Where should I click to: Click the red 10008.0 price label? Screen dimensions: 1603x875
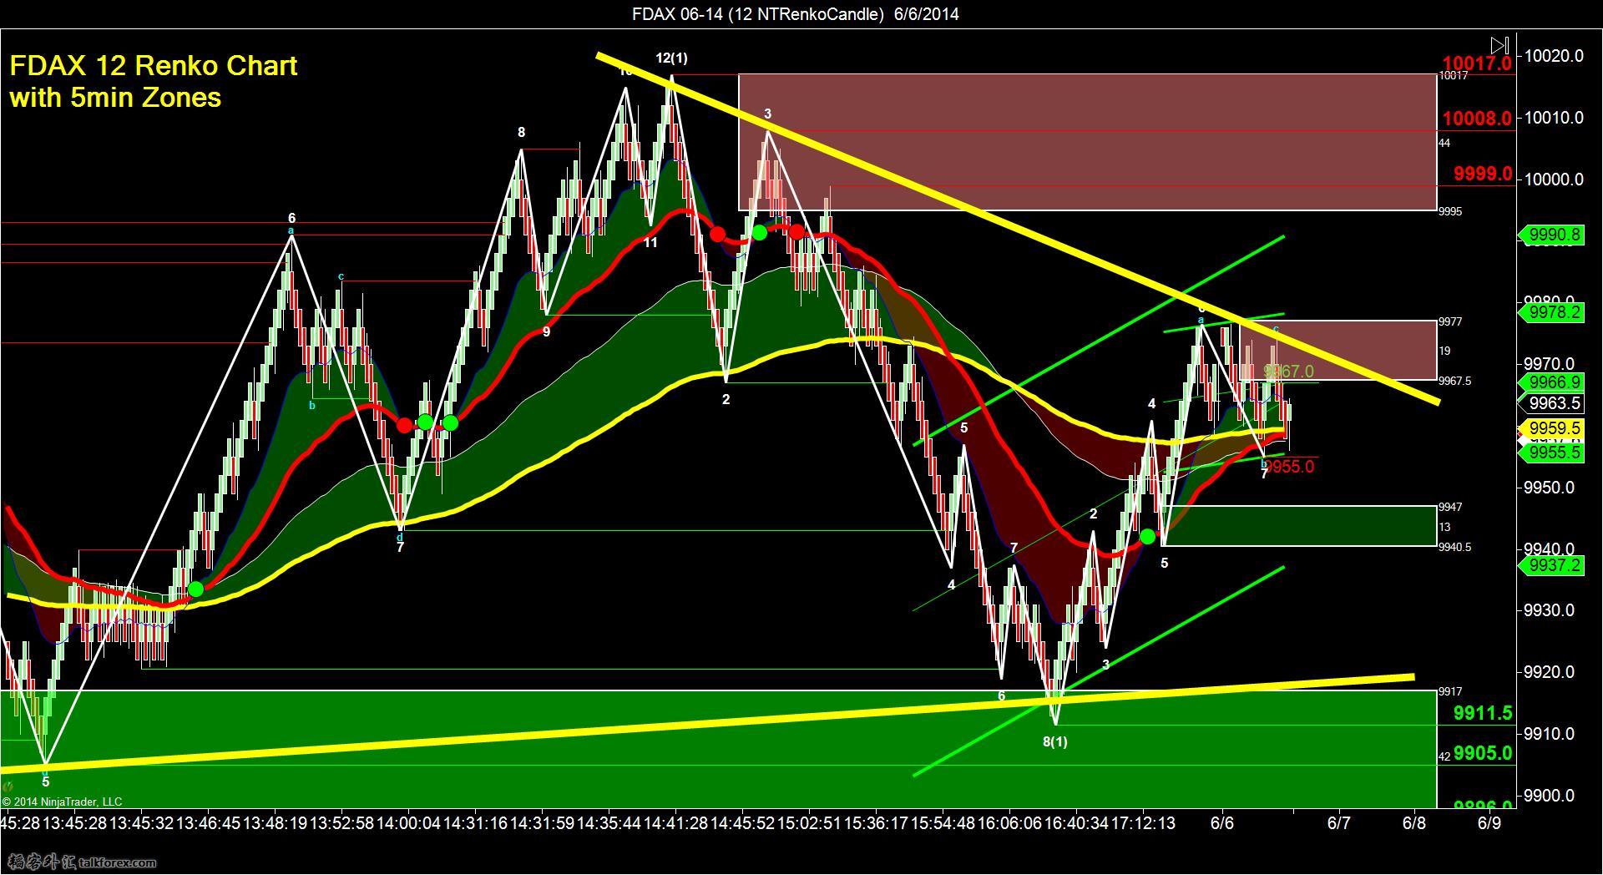(1477, 119)
